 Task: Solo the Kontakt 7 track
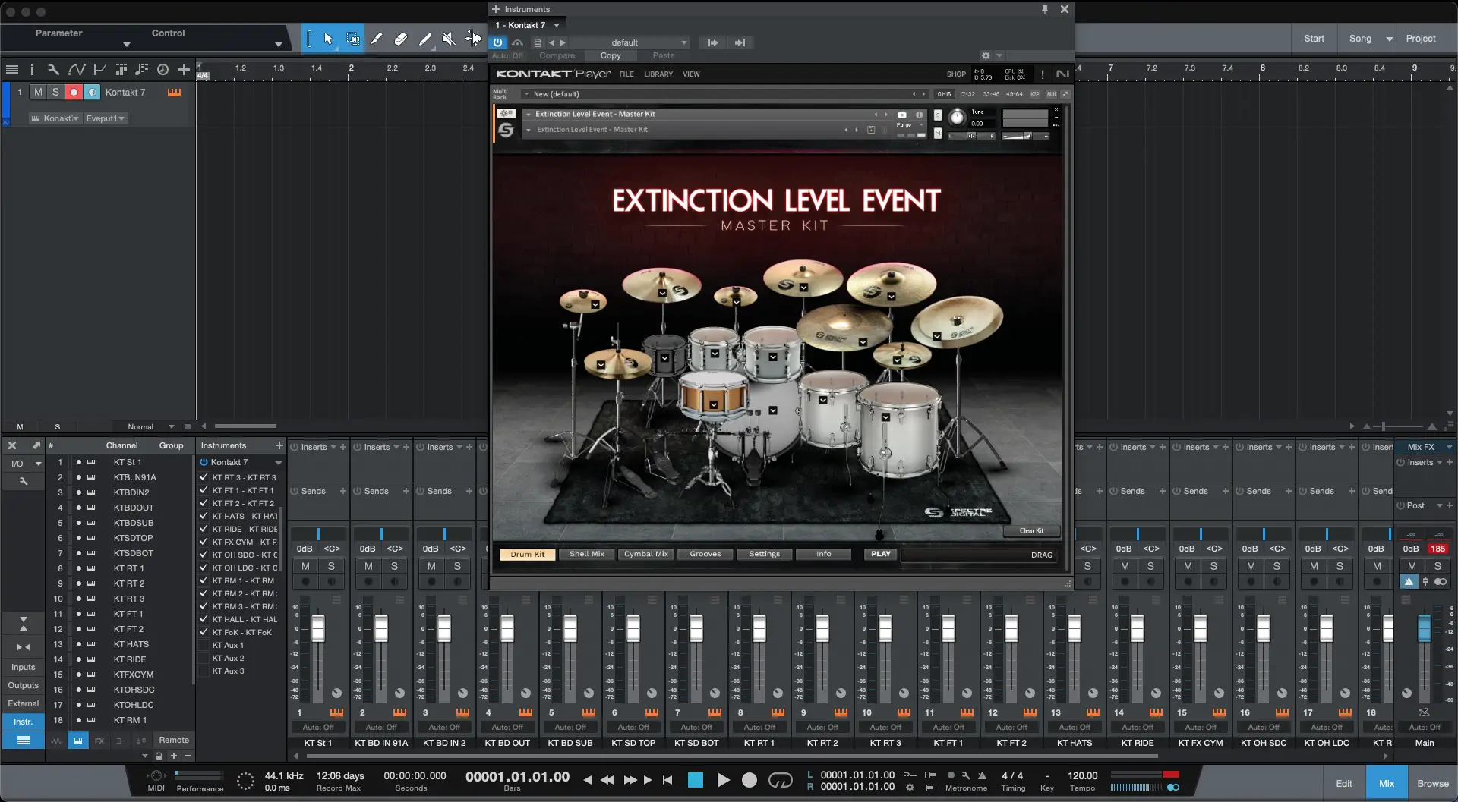point(55,92)
